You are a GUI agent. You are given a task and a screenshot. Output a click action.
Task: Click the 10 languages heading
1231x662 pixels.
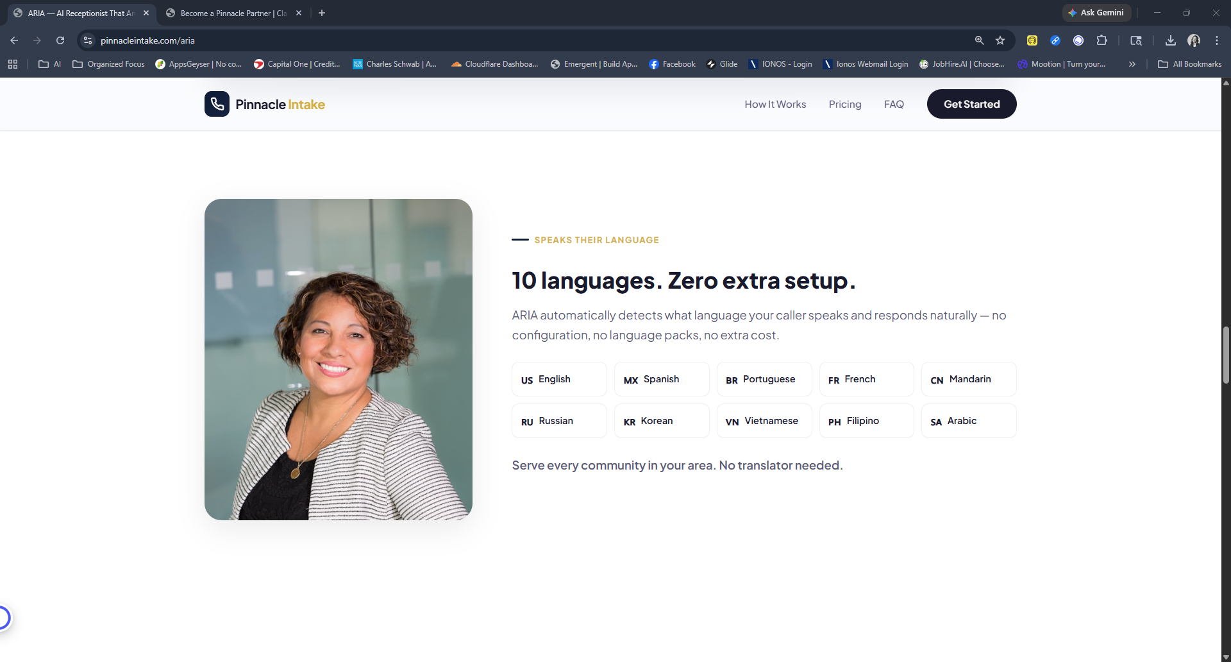click(x=683, y=281)
